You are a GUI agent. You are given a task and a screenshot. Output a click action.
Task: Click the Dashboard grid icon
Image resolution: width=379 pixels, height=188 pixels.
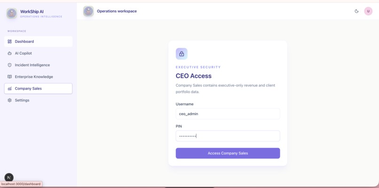click(10, 41)
